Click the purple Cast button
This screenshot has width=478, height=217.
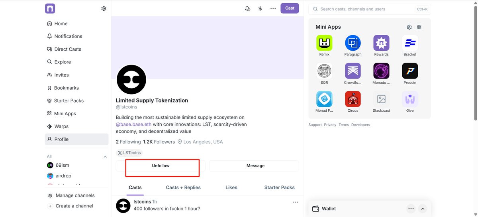point(290,8)
